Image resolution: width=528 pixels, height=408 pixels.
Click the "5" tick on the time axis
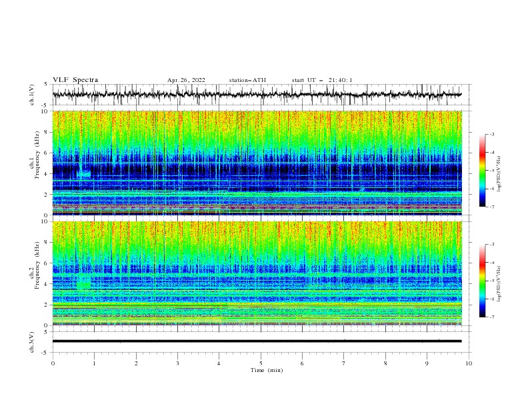[x=261, y=363]
